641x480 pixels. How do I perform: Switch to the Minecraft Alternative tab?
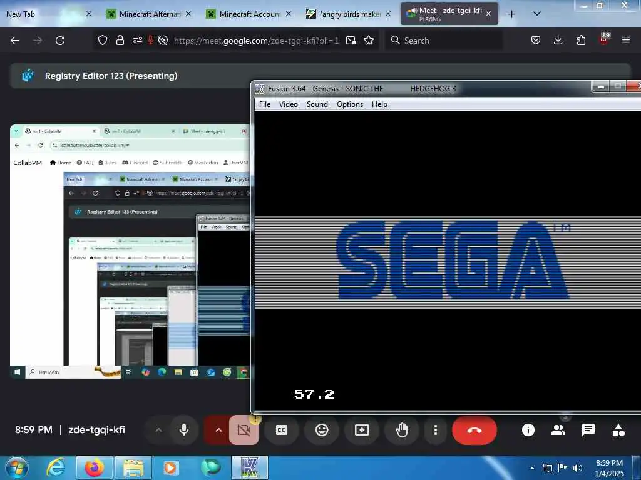(x=149, y=14)
